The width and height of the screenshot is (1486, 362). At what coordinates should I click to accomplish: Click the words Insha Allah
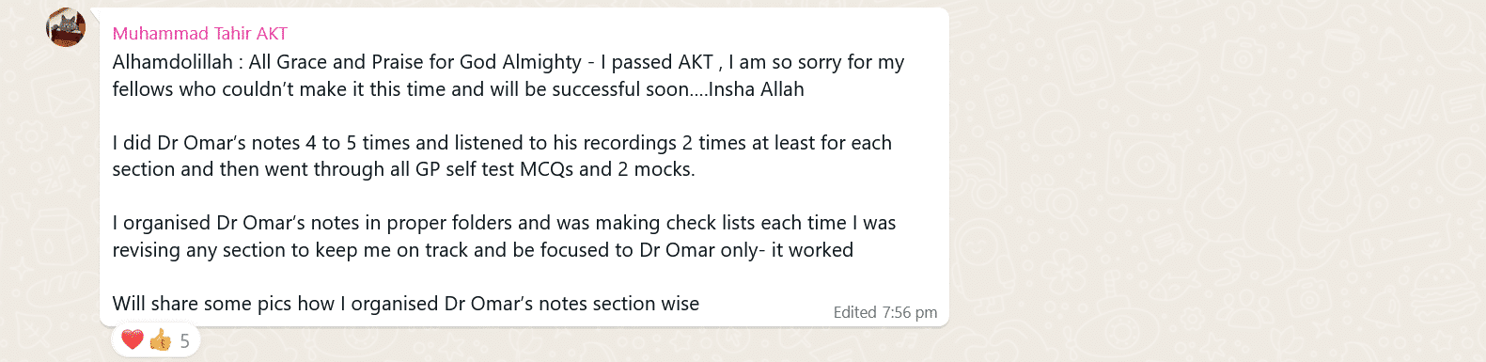click(757, 89)
